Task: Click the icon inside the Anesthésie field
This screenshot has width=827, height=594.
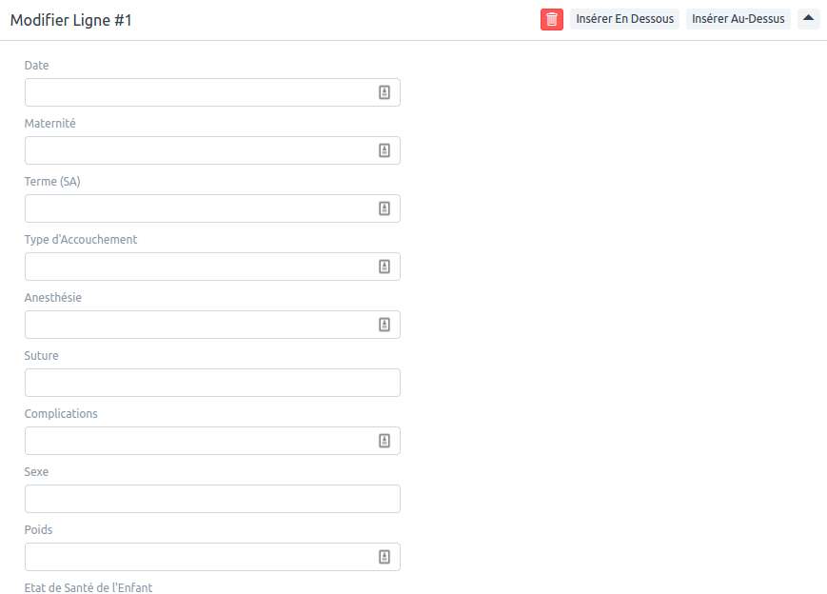Action: (x=384, y=325)
